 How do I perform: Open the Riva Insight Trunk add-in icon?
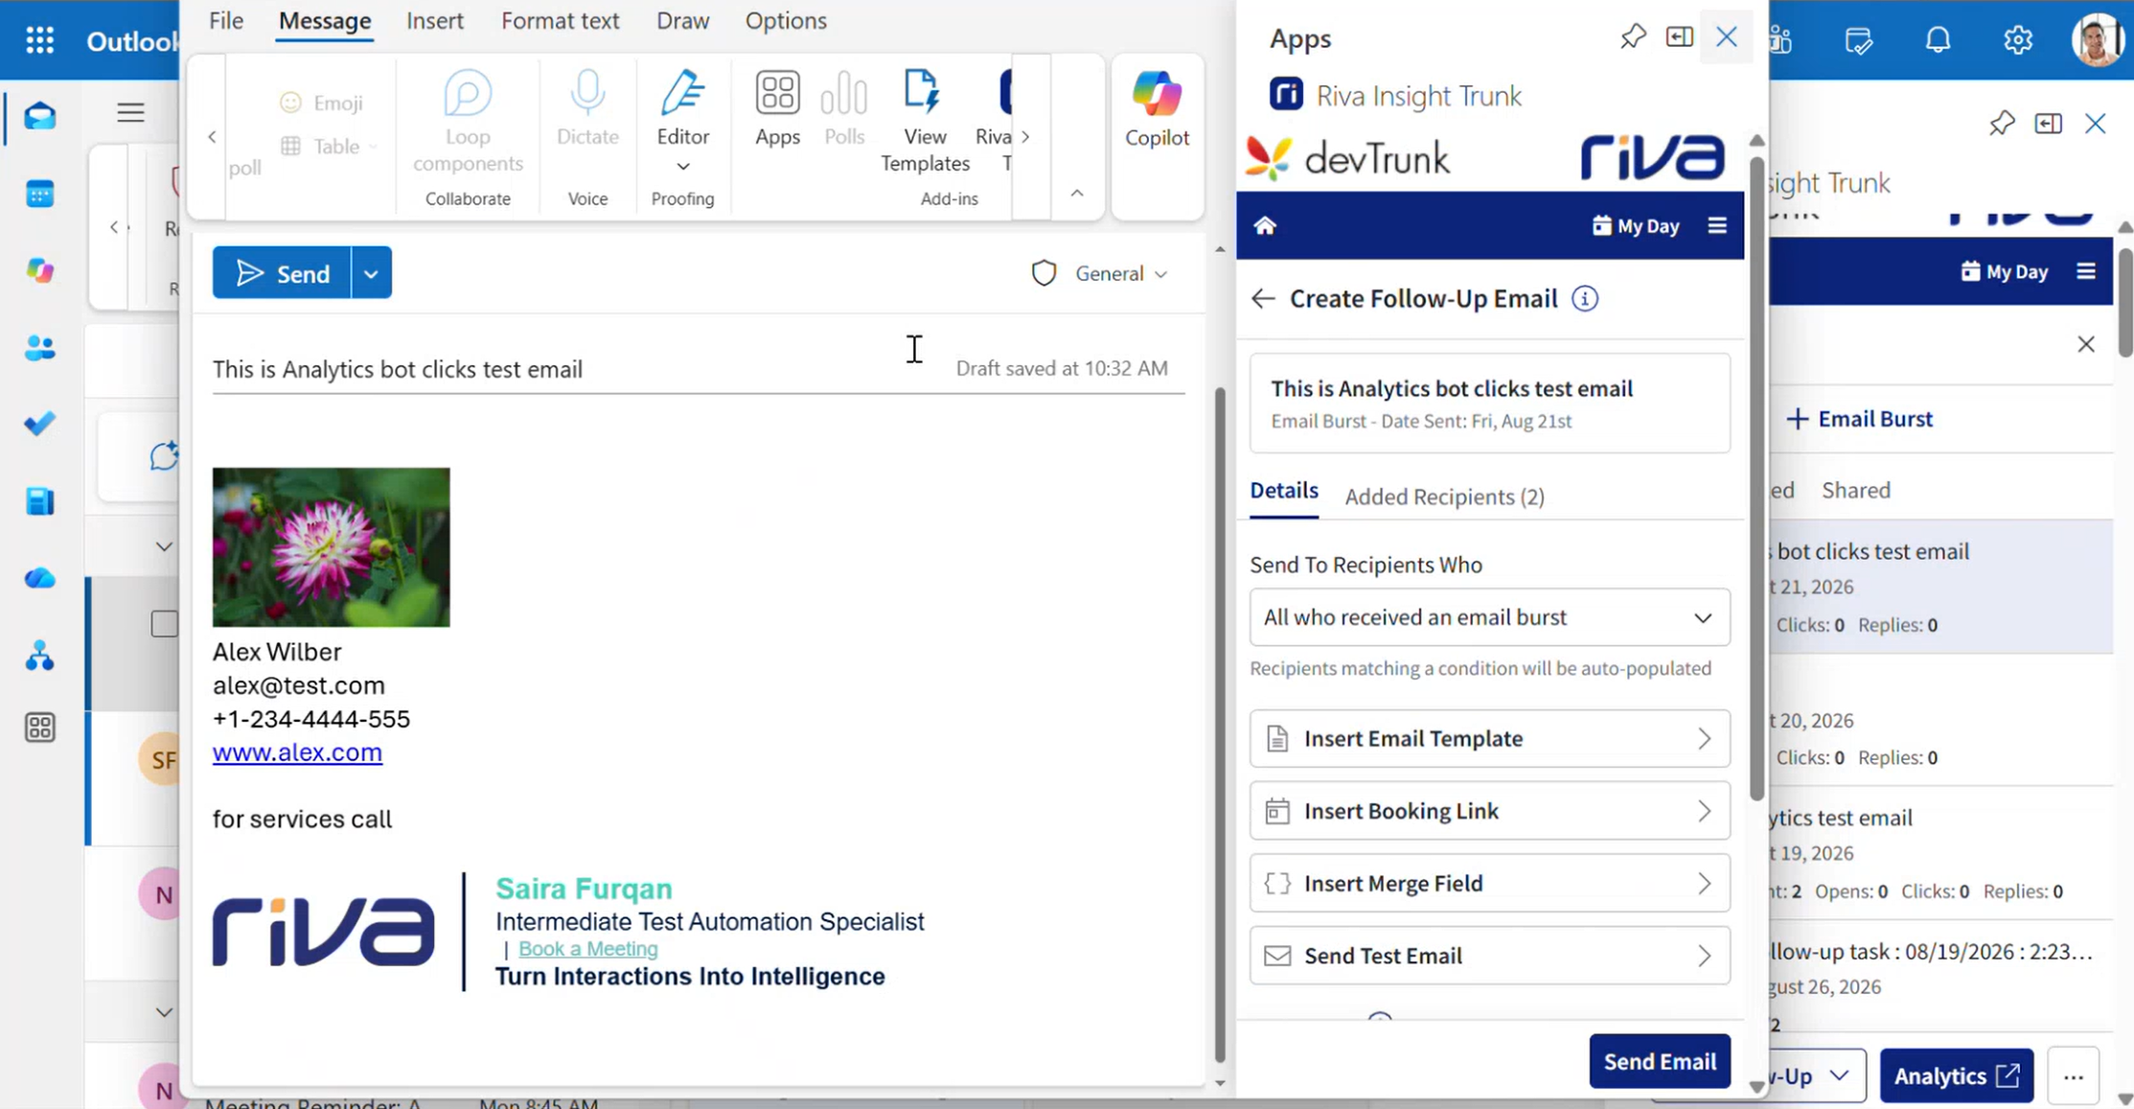(1286, 95)
